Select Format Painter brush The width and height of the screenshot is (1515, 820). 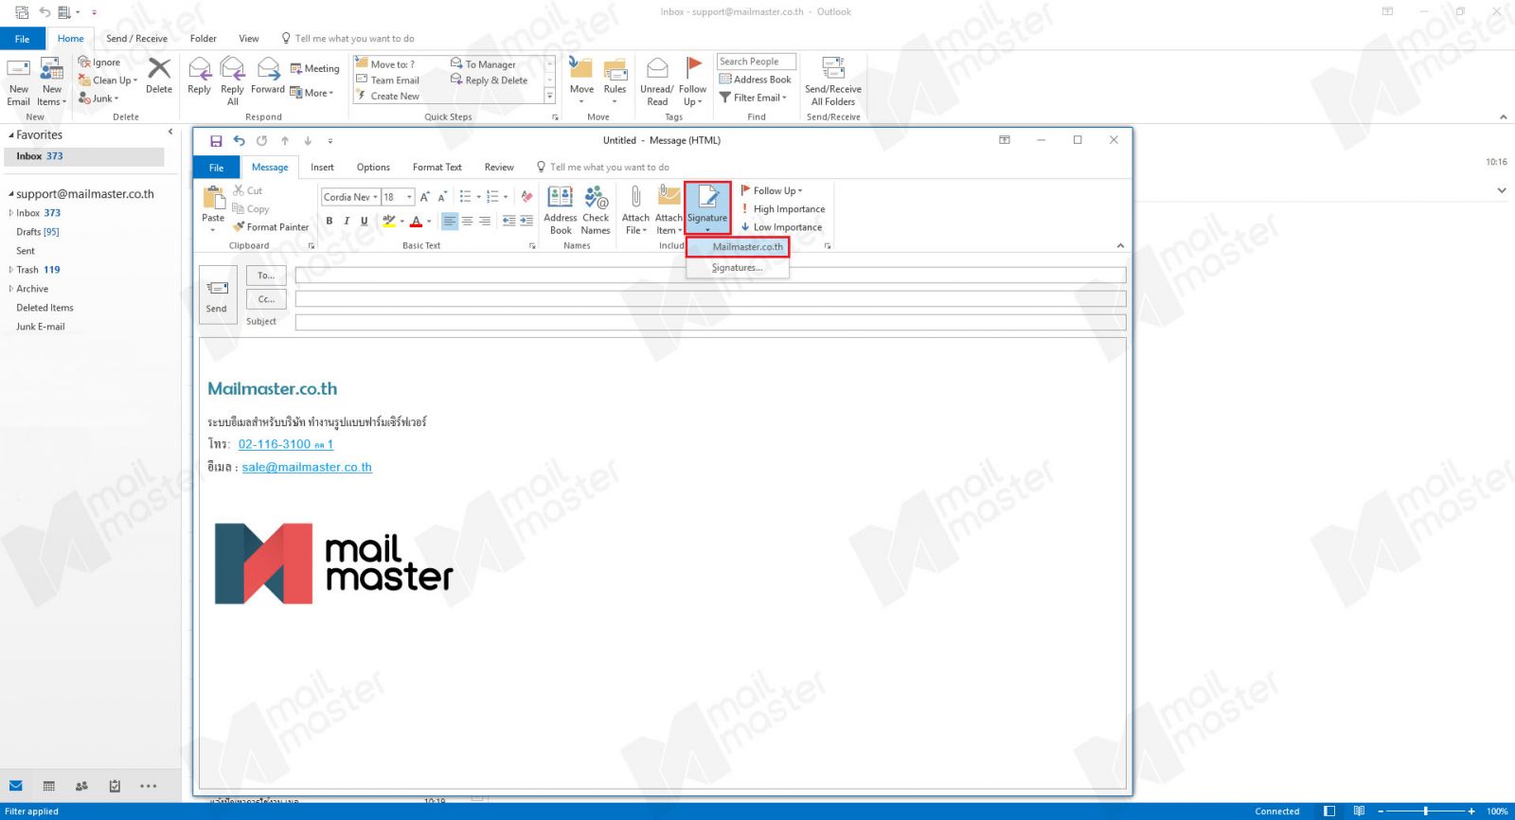(271, 227)
